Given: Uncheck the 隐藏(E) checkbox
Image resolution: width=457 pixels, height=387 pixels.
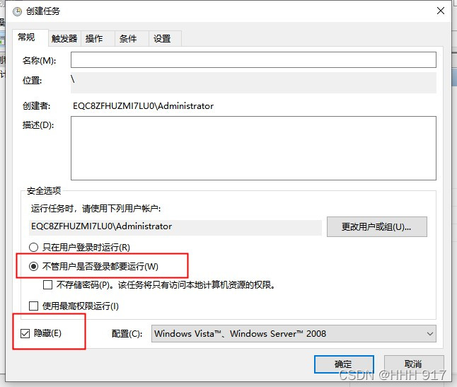Looking at the screenshot, I should click(x=25, y=333).
